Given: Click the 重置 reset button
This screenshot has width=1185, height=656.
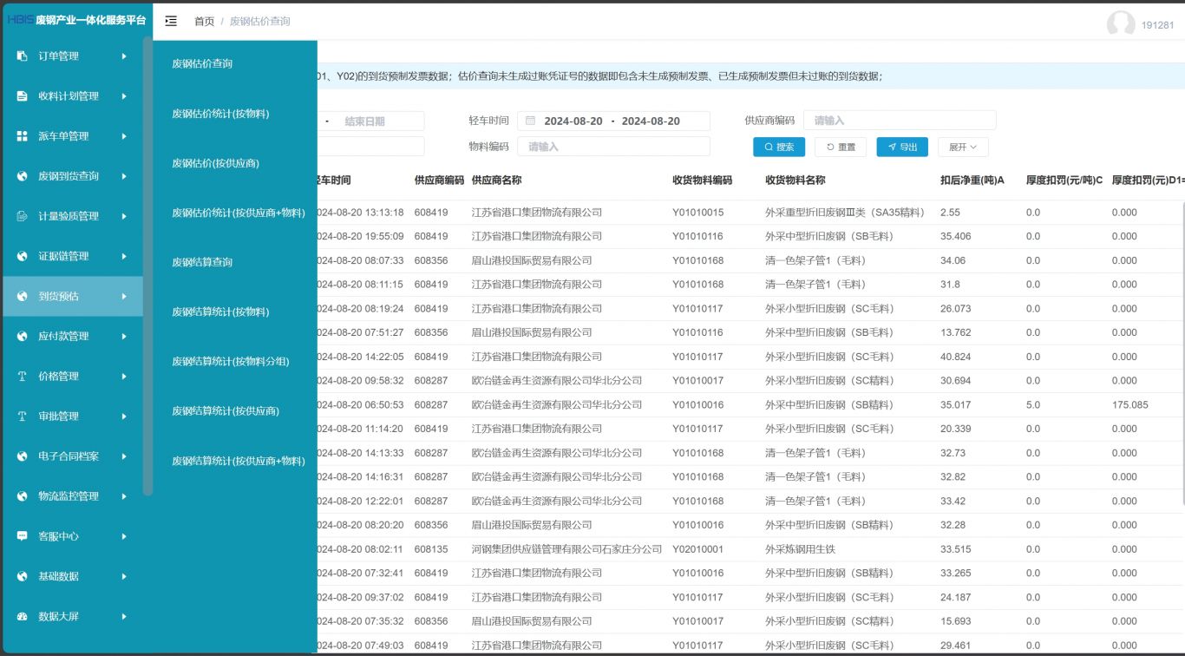Looking at the screenshot, I should point(841,148).
